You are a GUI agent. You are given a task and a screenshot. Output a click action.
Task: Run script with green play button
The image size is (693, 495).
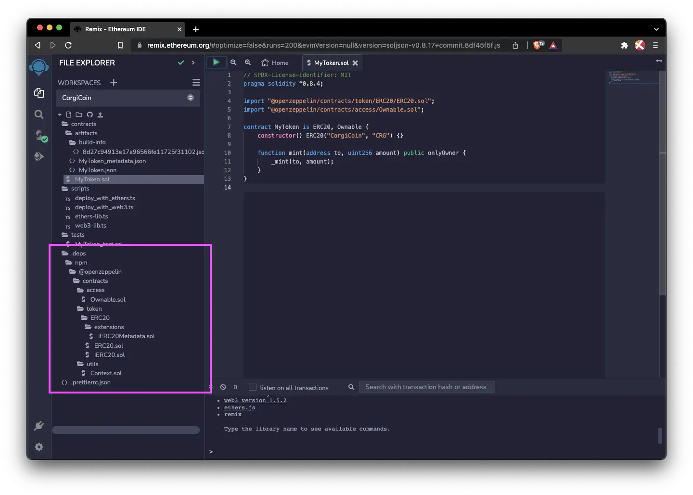(216, 62)
